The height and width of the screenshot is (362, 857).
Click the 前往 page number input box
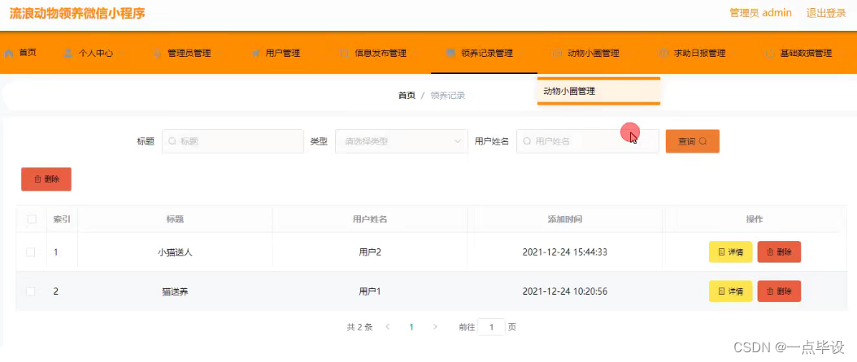tap(491, 327)
